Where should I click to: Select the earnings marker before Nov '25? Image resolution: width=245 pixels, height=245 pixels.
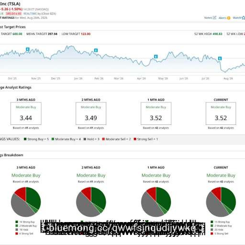28,49
